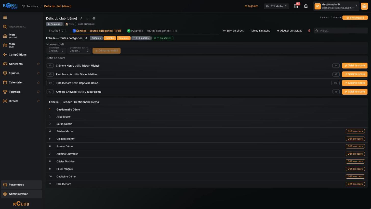The width and height of the screenshot is (371, 209).
Task: Open the TT Urtville club selector
Action: click(276, 6)
